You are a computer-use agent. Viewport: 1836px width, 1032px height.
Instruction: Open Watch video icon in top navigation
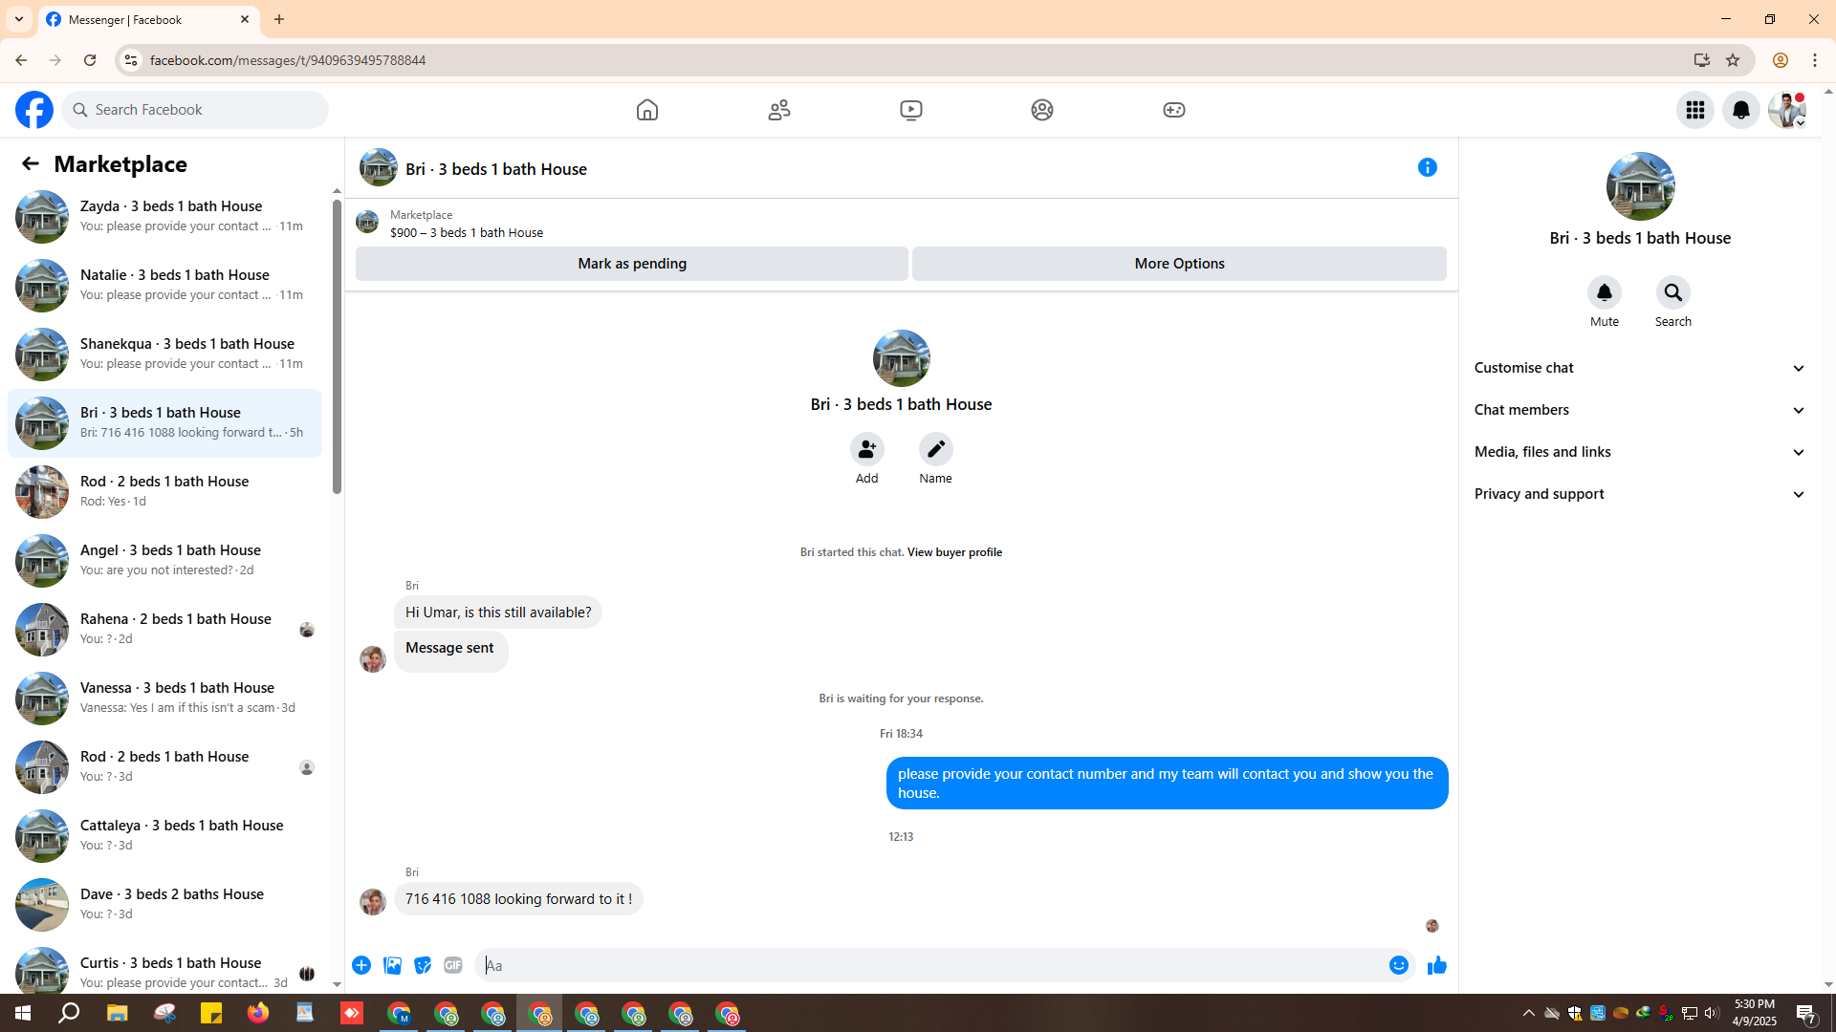[x=911, y=110]
